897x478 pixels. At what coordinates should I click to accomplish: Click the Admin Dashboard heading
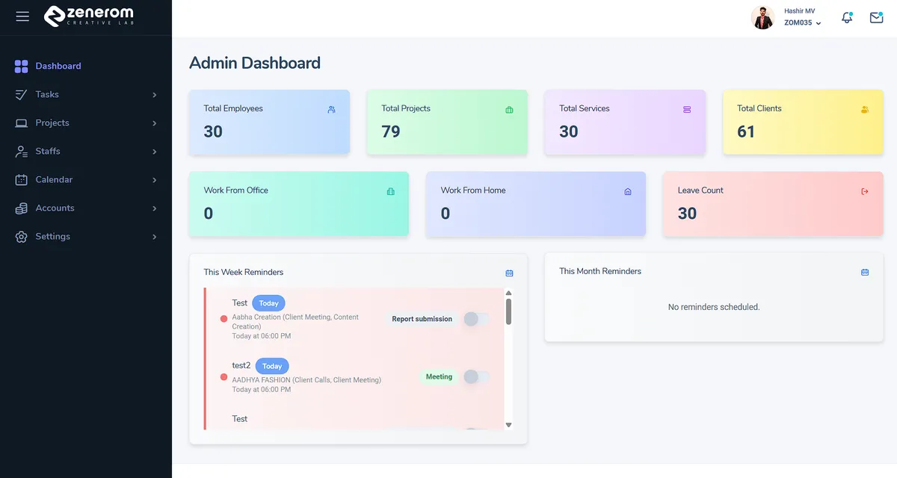coord(255,63)
